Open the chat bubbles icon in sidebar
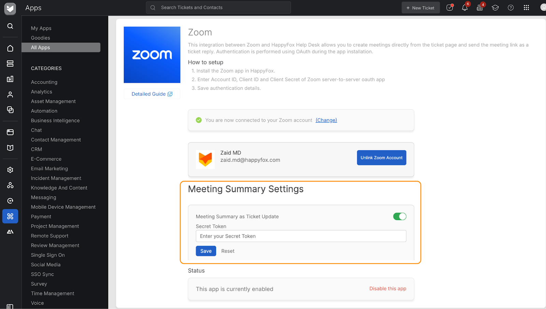The height and width of the screenshot is (309, 546). pos(10,110)
